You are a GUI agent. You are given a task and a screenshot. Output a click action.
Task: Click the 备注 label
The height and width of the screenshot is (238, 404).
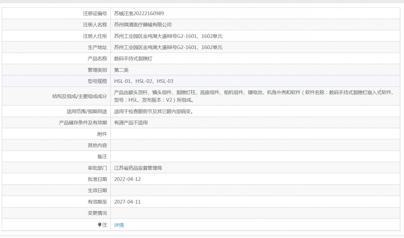coord(102,156)
